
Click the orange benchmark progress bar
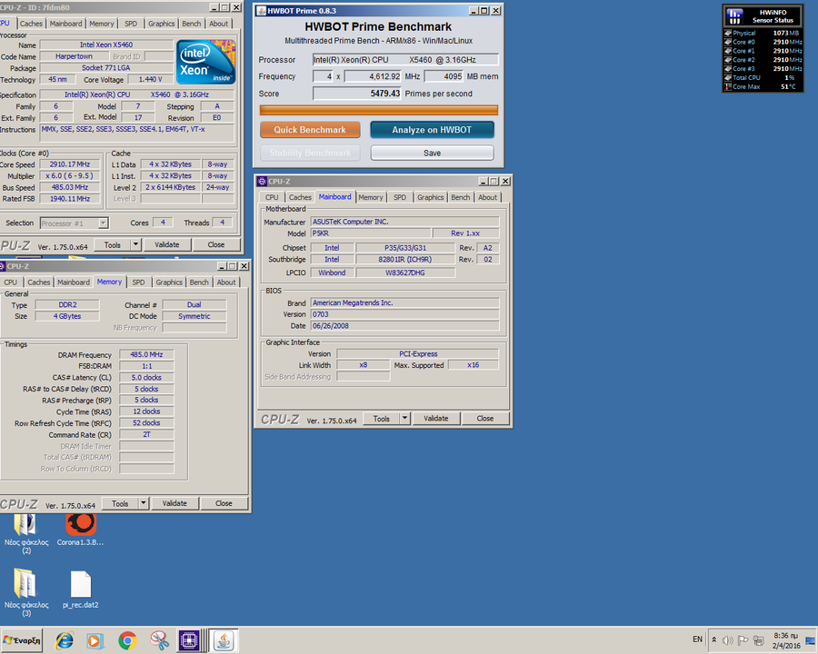(378, 110)
